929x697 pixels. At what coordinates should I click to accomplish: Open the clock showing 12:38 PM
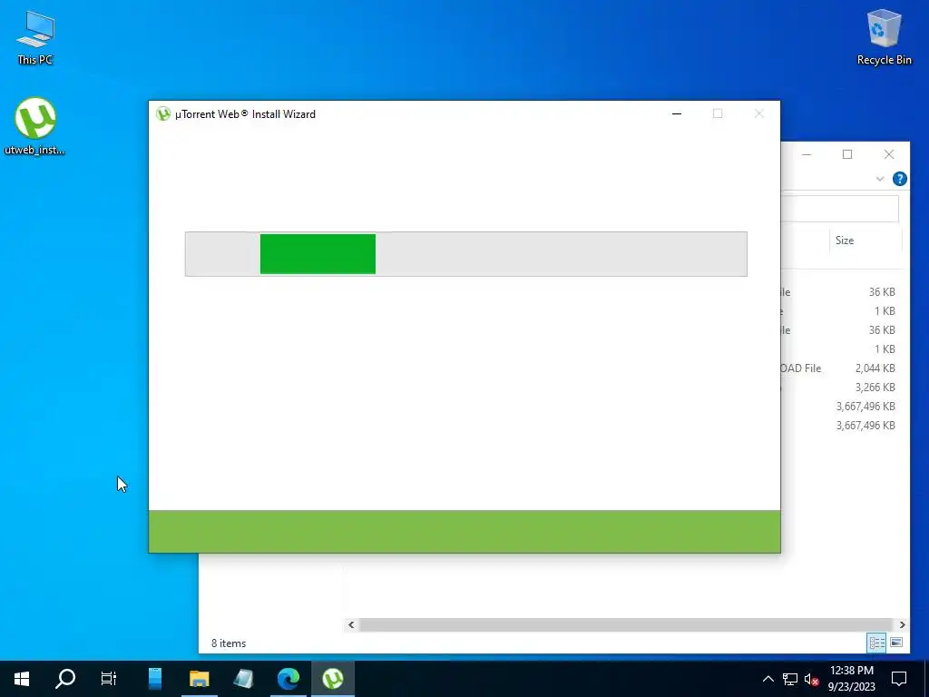pos(851,679)
